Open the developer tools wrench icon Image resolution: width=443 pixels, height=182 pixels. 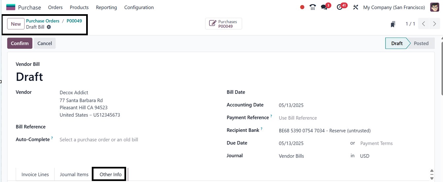(356, 7)
